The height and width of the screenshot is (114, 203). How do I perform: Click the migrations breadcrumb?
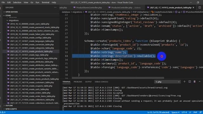[x=77, y=12]
